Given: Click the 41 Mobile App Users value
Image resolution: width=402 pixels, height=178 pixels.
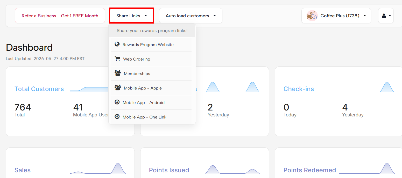Looking at the screenshot, I should coord(78,107).
